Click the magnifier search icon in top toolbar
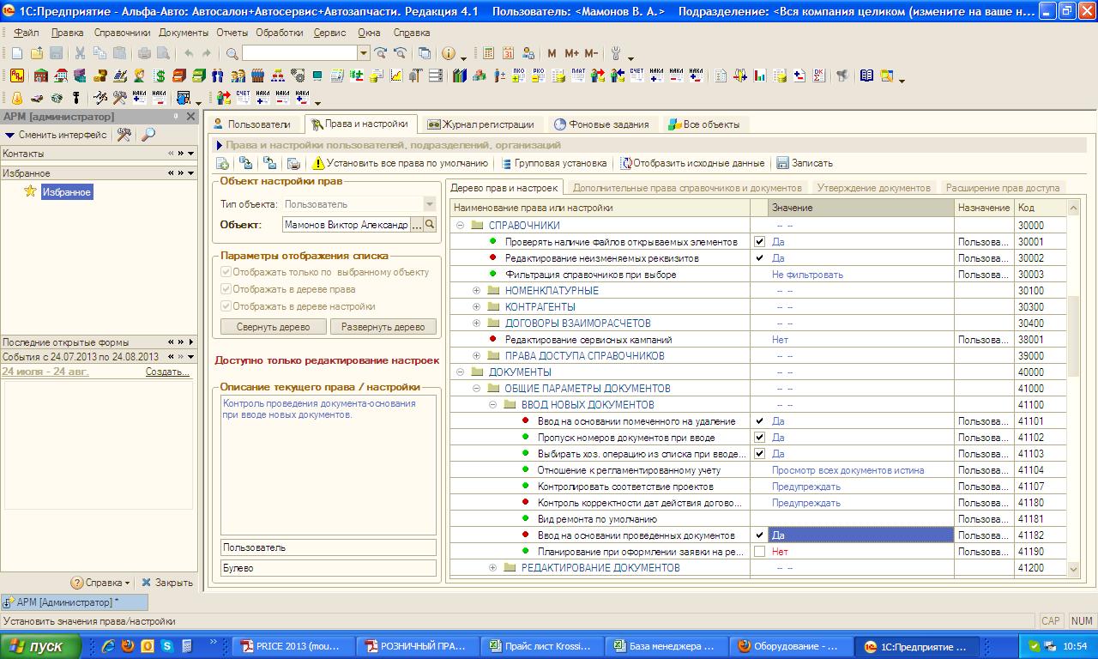Viewport: 1098px width, 659px height. pos(232,53)
